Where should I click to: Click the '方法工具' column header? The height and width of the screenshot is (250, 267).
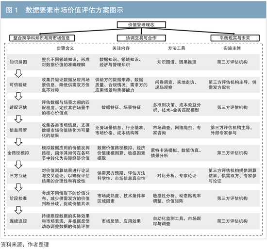177,48
